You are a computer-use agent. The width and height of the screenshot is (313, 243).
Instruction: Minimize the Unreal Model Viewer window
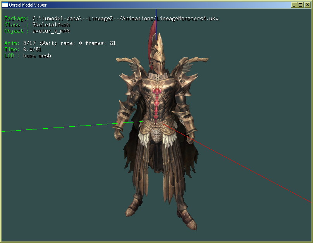coord(294,5)
